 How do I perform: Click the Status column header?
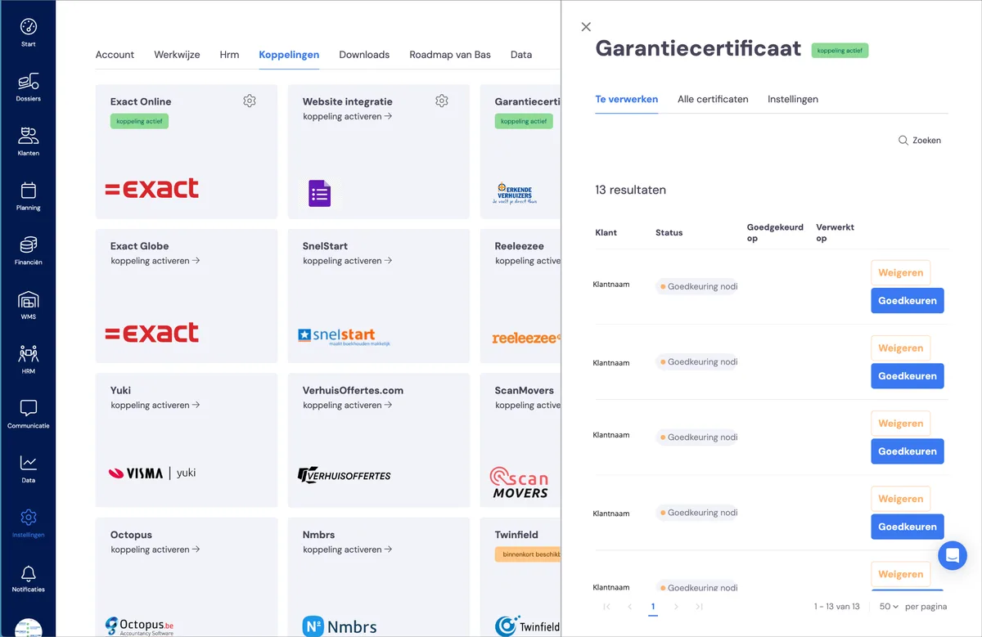(669, 233)
